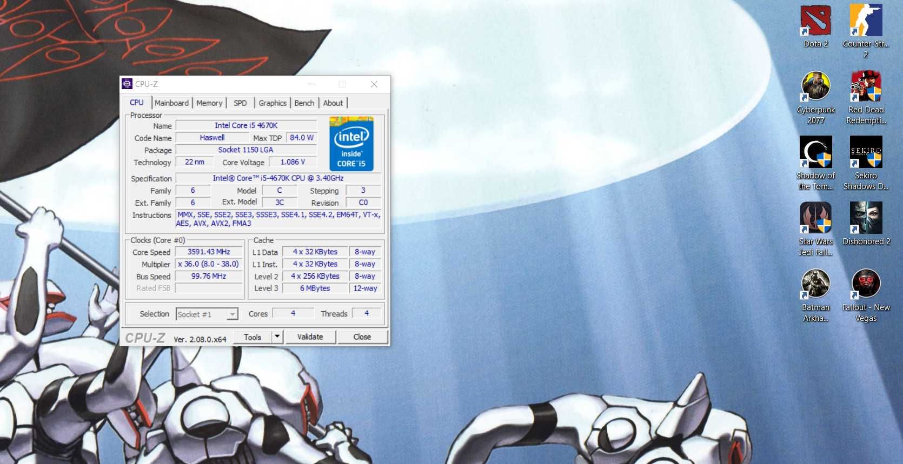Click L1 Data cache size 4 x 32 KBytes

pyautogui.click(x=315, y=252)
